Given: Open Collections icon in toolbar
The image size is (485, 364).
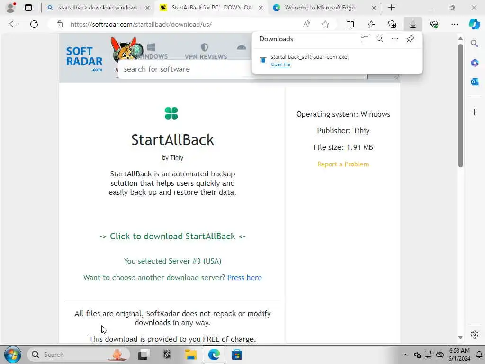Looking at the screenshot, I should pyautogui.click(x=392, y=24).
